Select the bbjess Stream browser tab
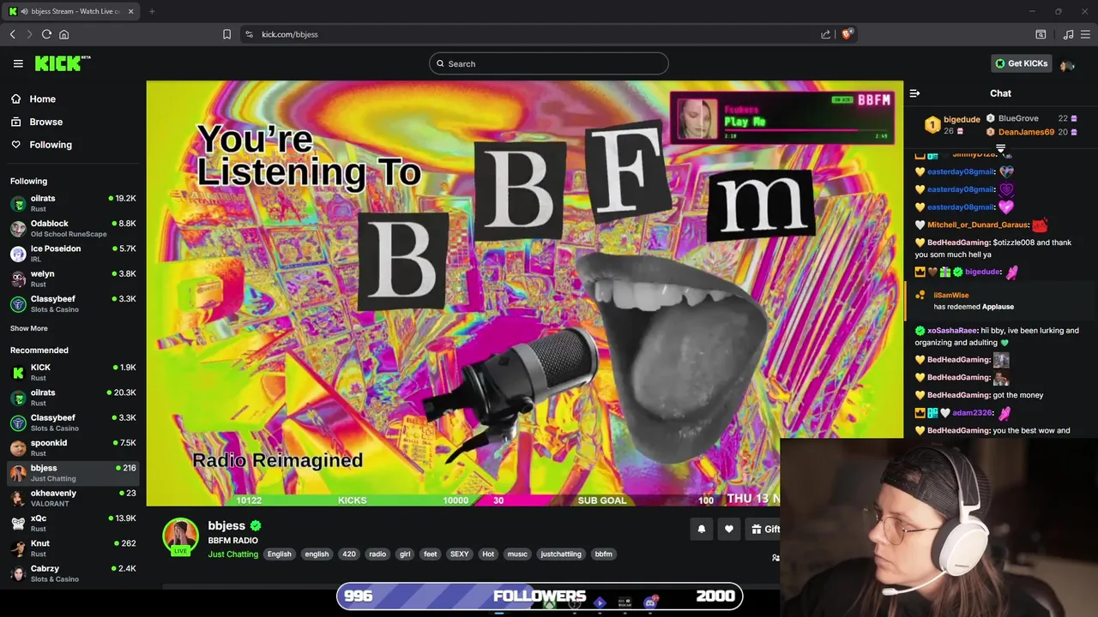1098x617 pixels. [x=73, y=11]
